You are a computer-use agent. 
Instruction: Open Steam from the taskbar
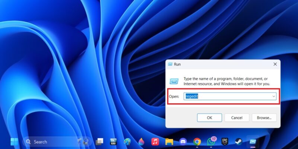coord(239,142)
